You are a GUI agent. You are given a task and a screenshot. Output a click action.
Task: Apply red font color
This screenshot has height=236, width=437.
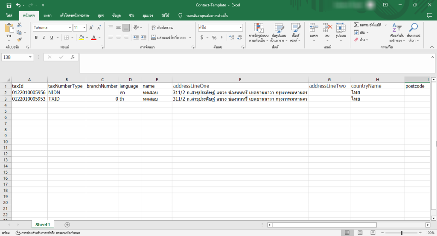tap(93, 37)
